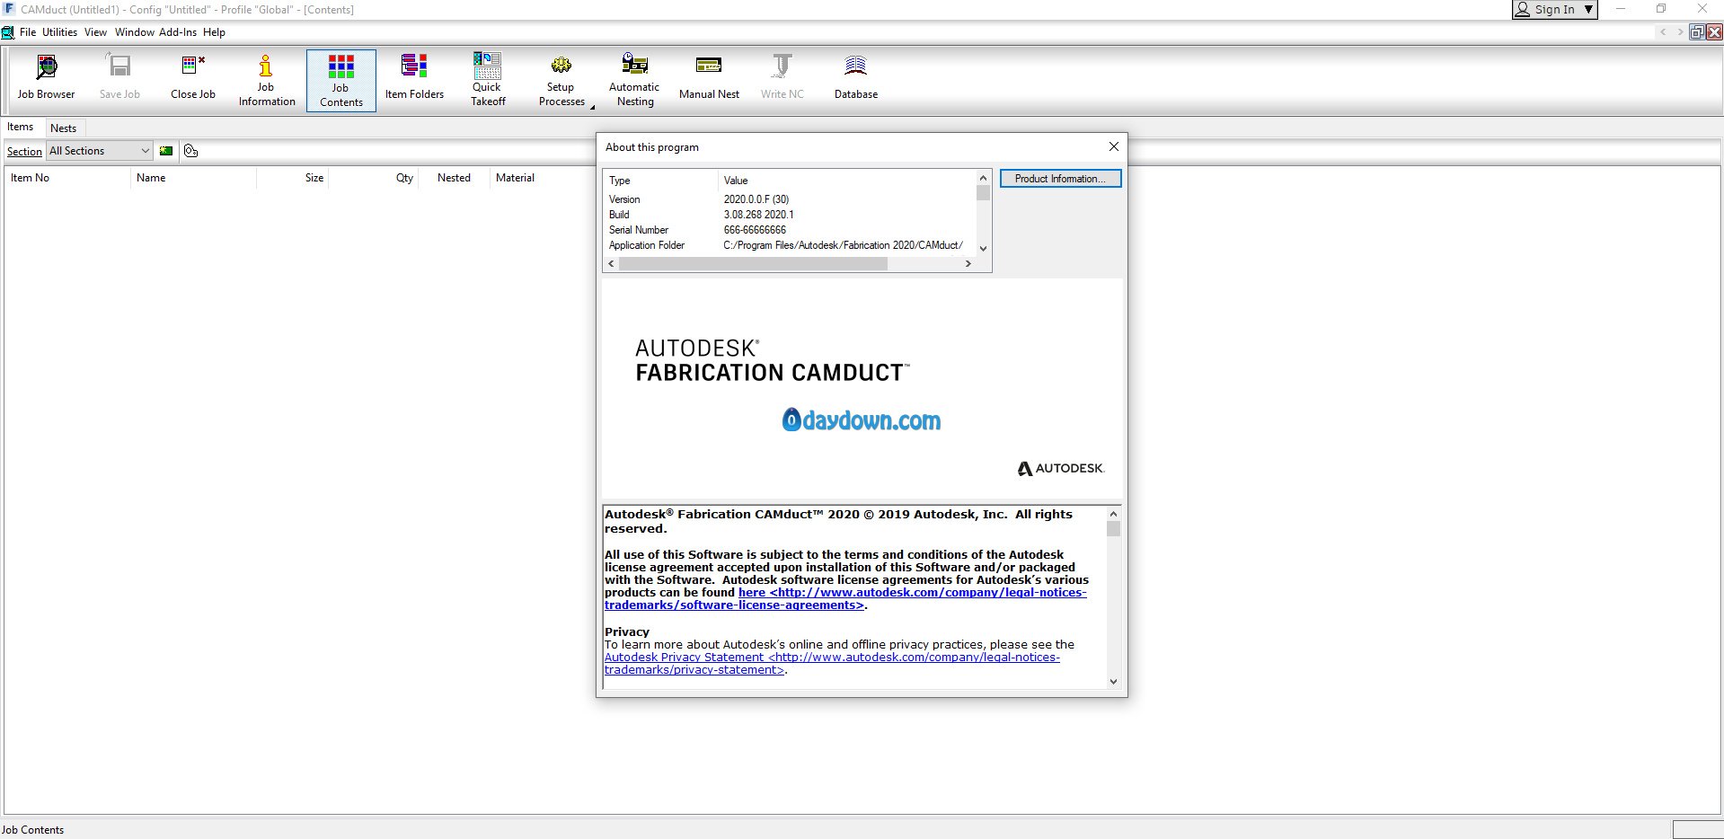
Task: Click the info list scroll-down arrow
Action: coord(983,249)
